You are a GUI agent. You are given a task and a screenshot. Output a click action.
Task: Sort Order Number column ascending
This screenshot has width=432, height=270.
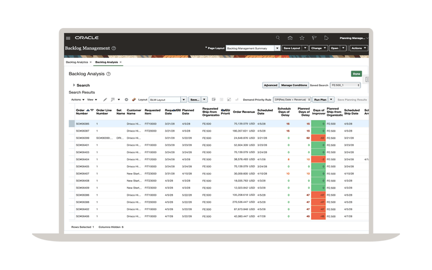click(88, 110)
